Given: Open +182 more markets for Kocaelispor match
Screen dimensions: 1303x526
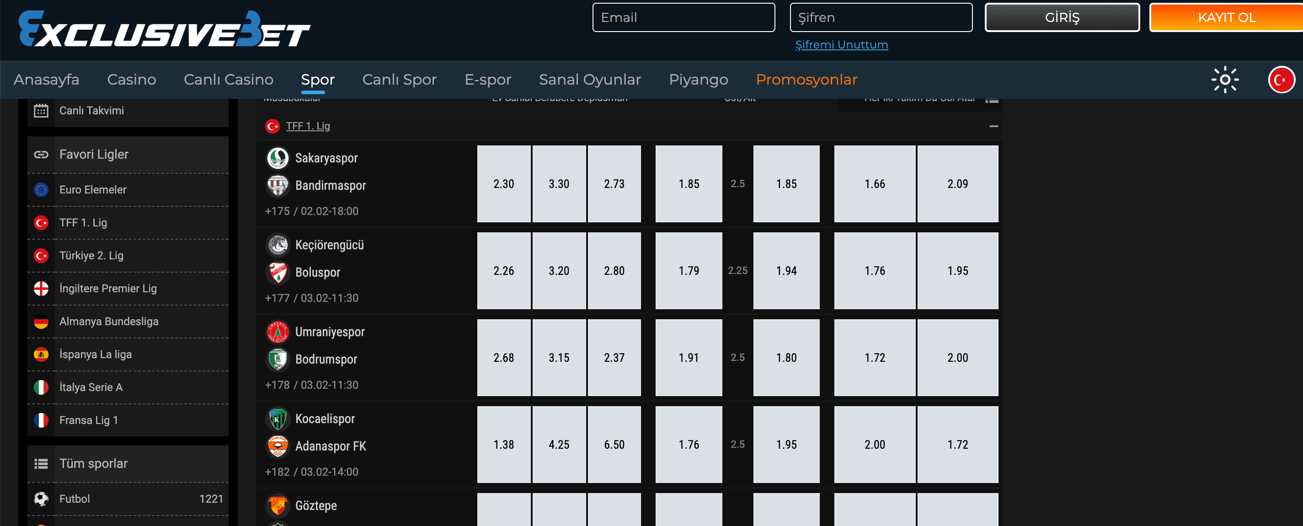Looking at the screenshot, I should [277, 472].
